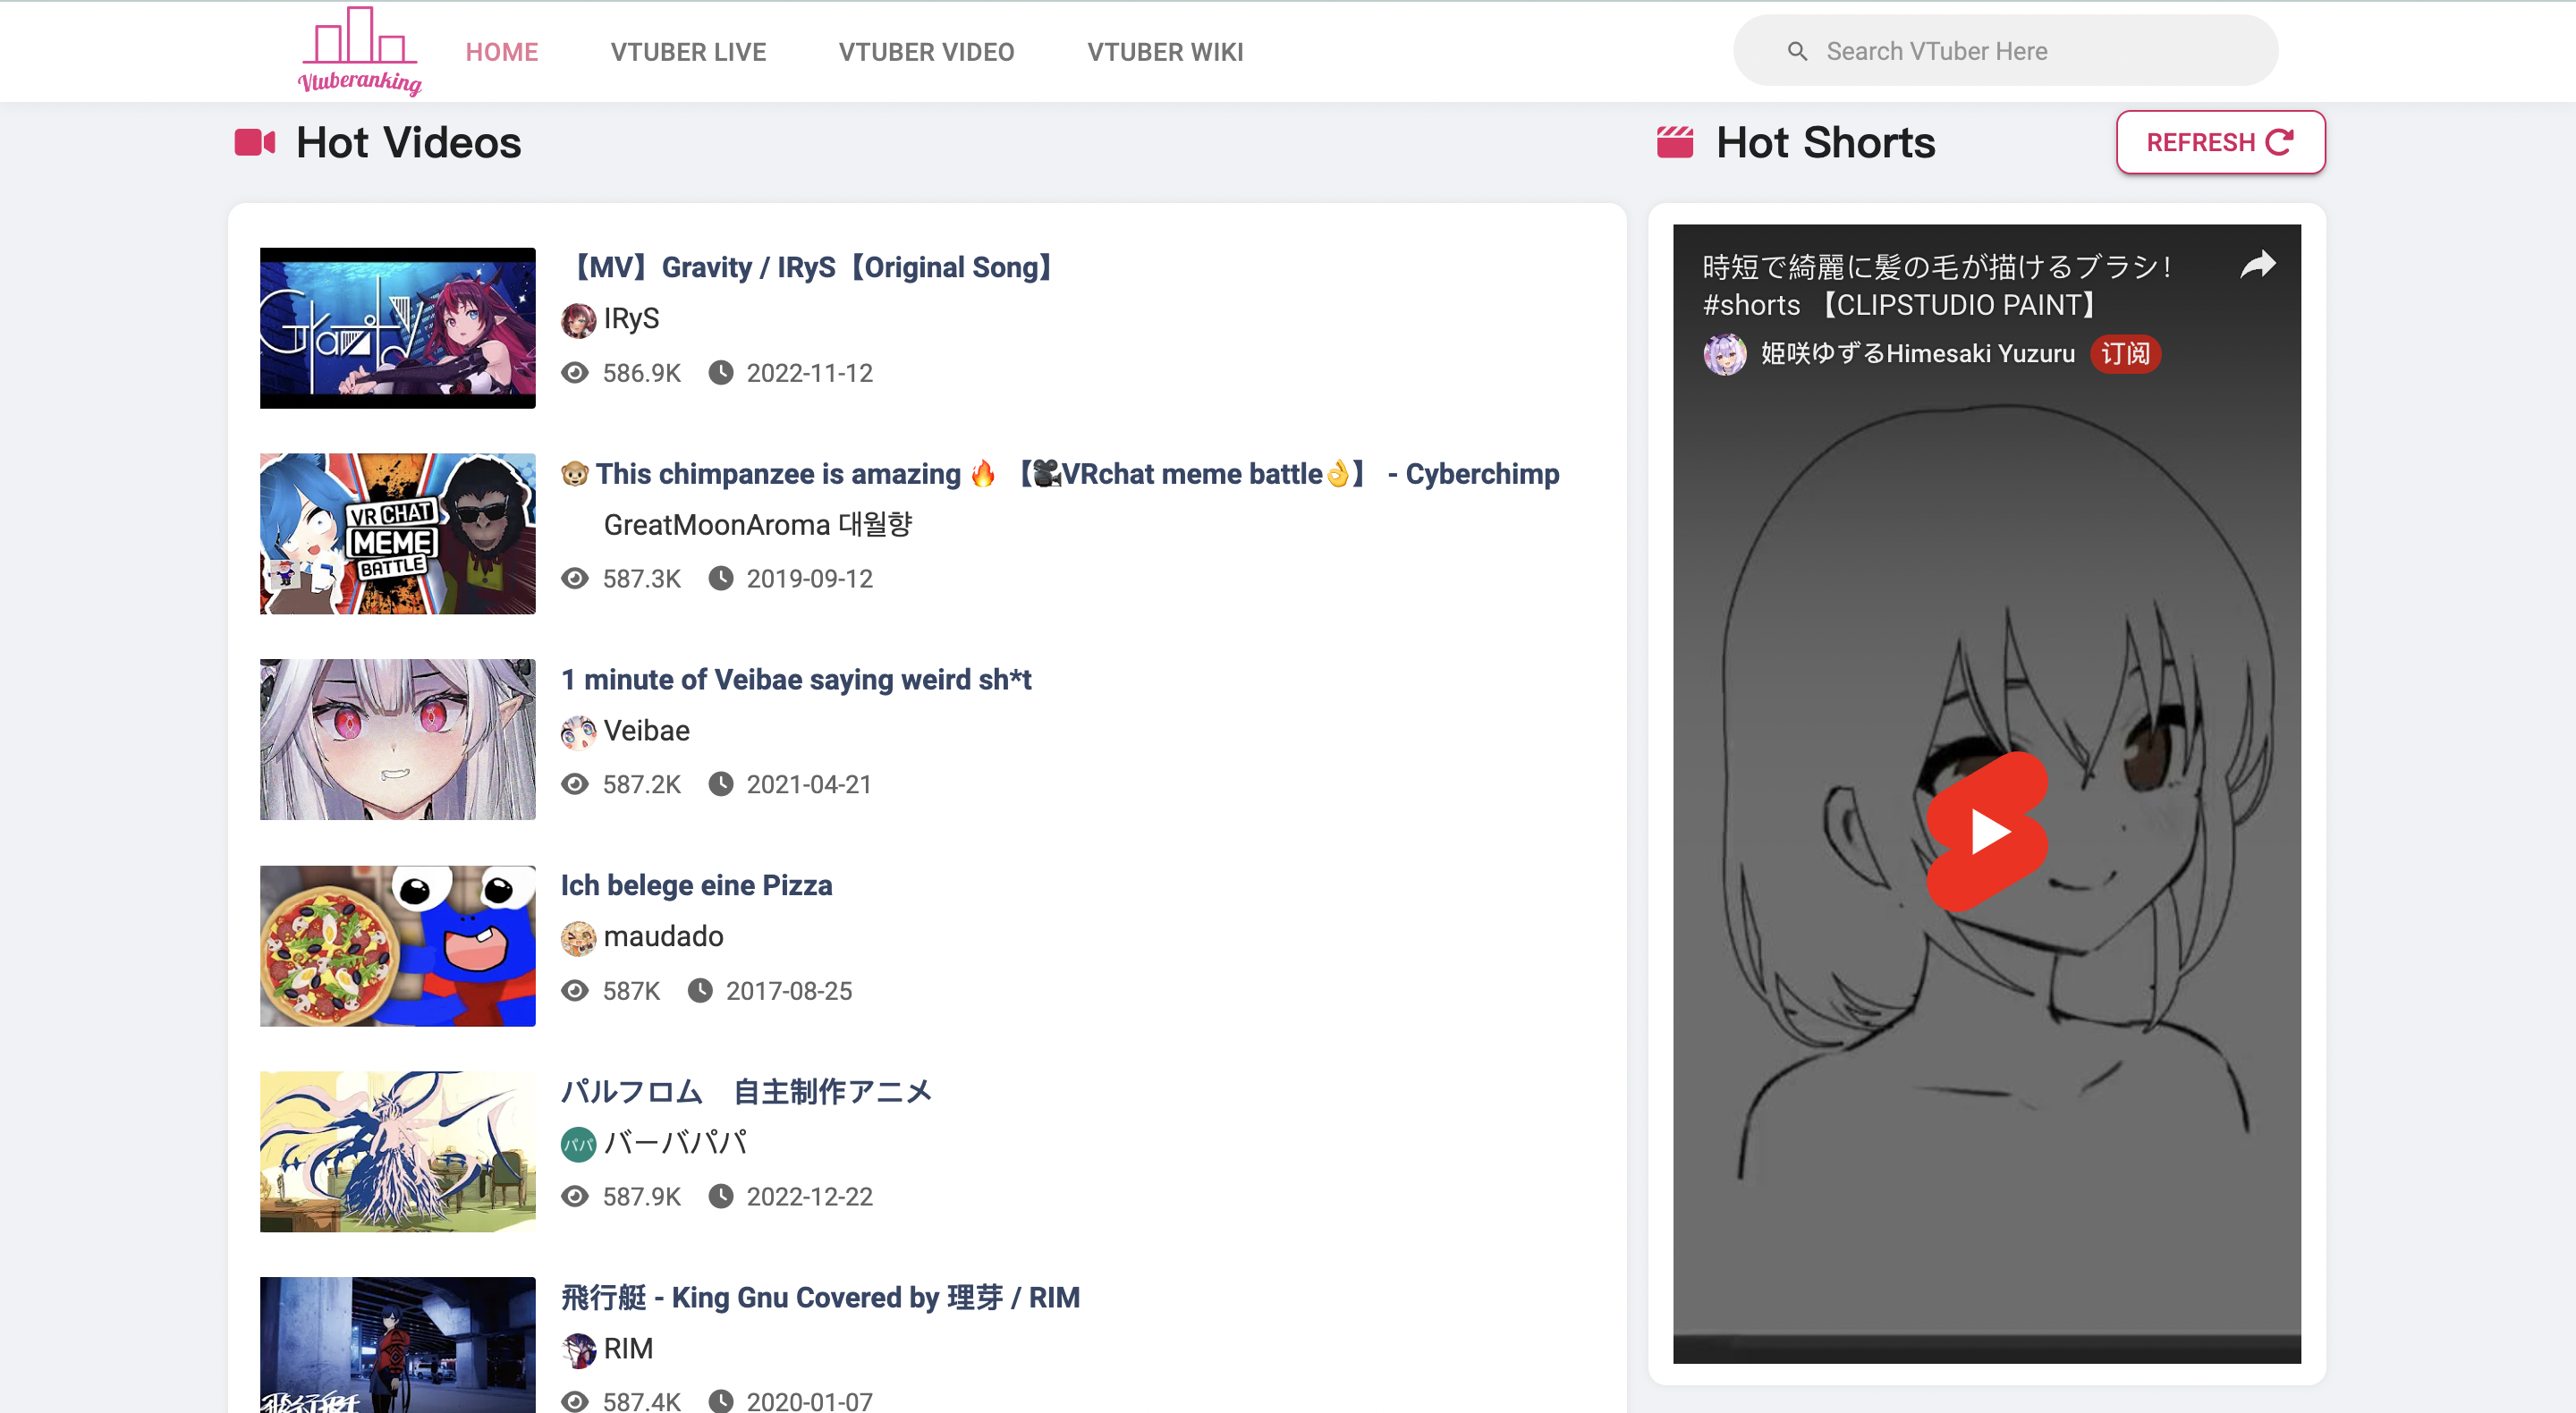Click clock icon beside 2022-11-12
Screen dimensions: 2576x1413
point(720,373)
